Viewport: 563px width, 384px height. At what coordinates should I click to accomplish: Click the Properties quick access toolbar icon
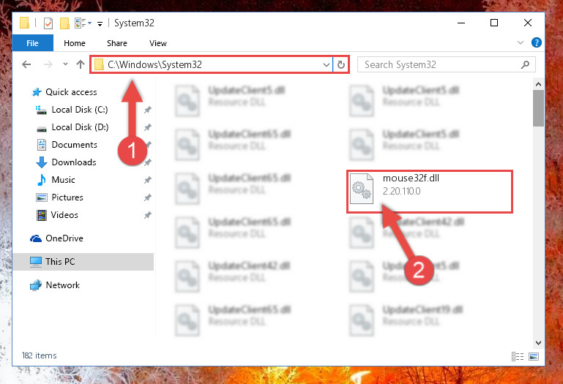(48, 23)
